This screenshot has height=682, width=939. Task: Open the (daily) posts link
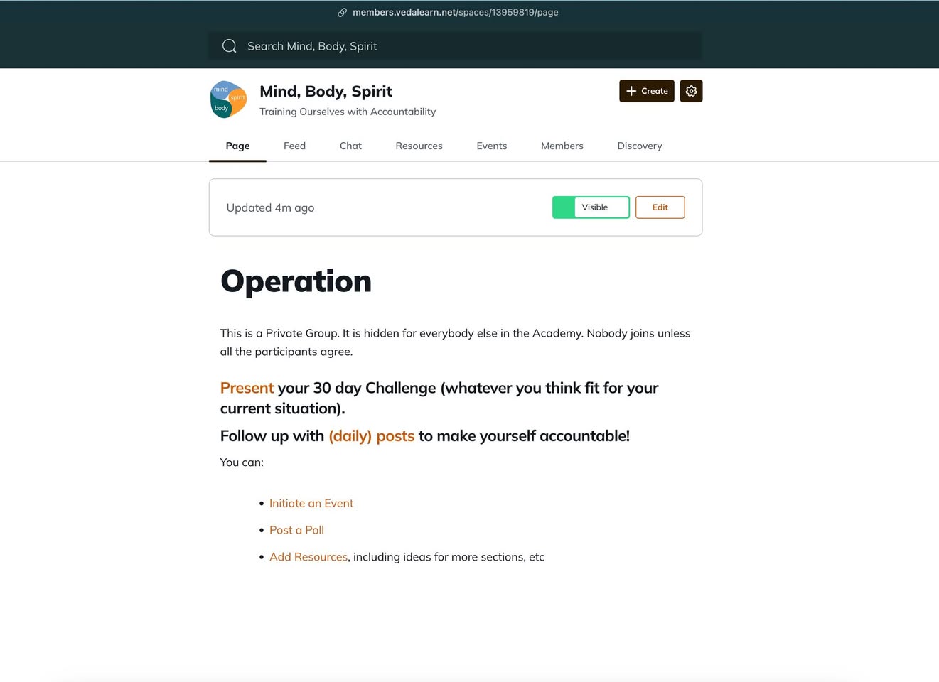pyautogui.click(x=371, y=436)
